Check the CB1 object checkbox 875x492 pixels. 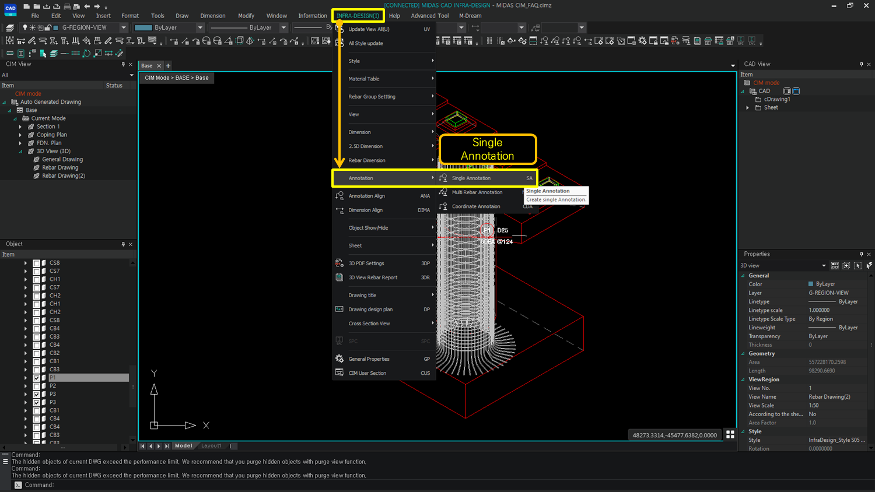coord(36,410)
